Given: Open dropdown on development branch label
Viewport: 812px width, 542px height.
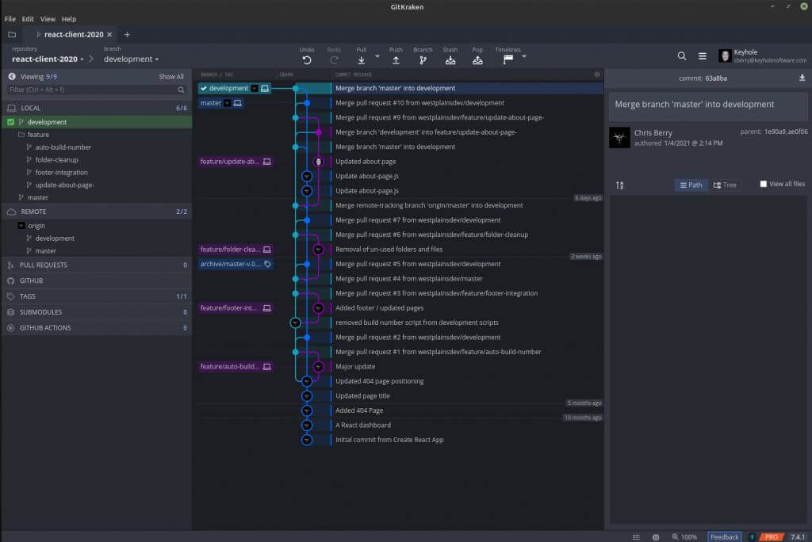Looking at the screenshot, I should [x=255, y=89].
